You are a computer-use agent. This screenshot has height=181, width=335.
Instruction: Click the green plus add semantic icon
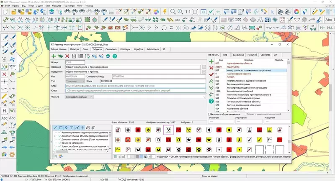(211, 61)
